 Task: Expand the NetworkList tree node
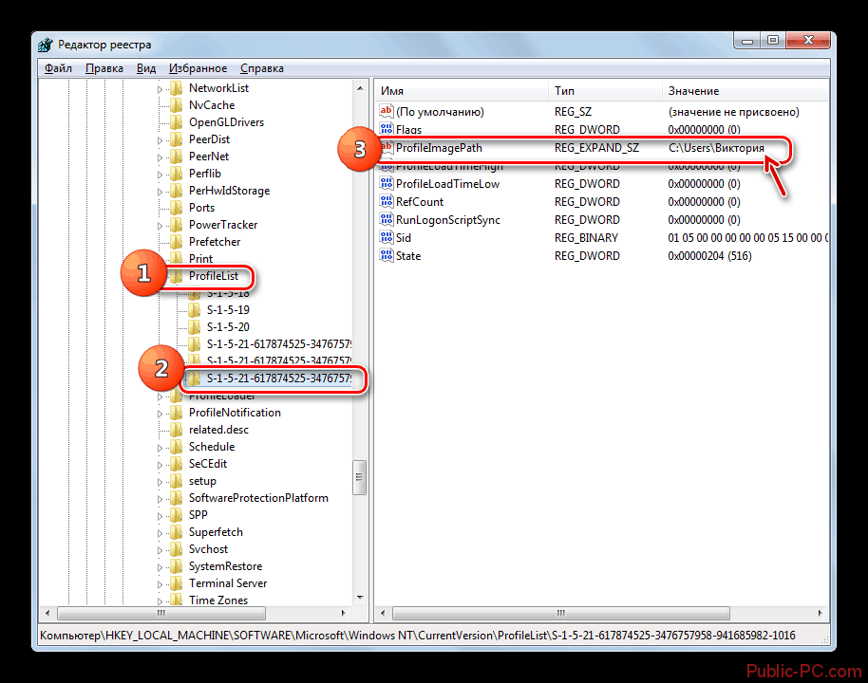coord(160,88)
